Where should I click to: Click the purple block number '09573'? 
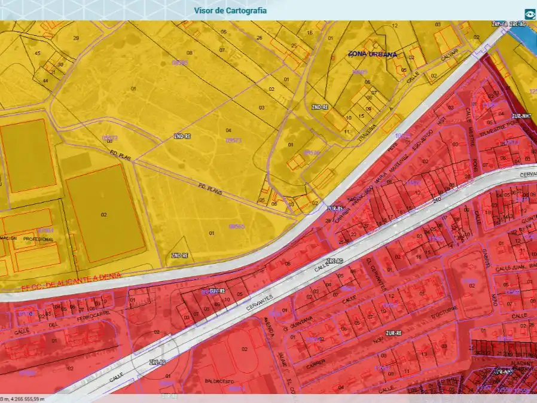tap(234, 140)
